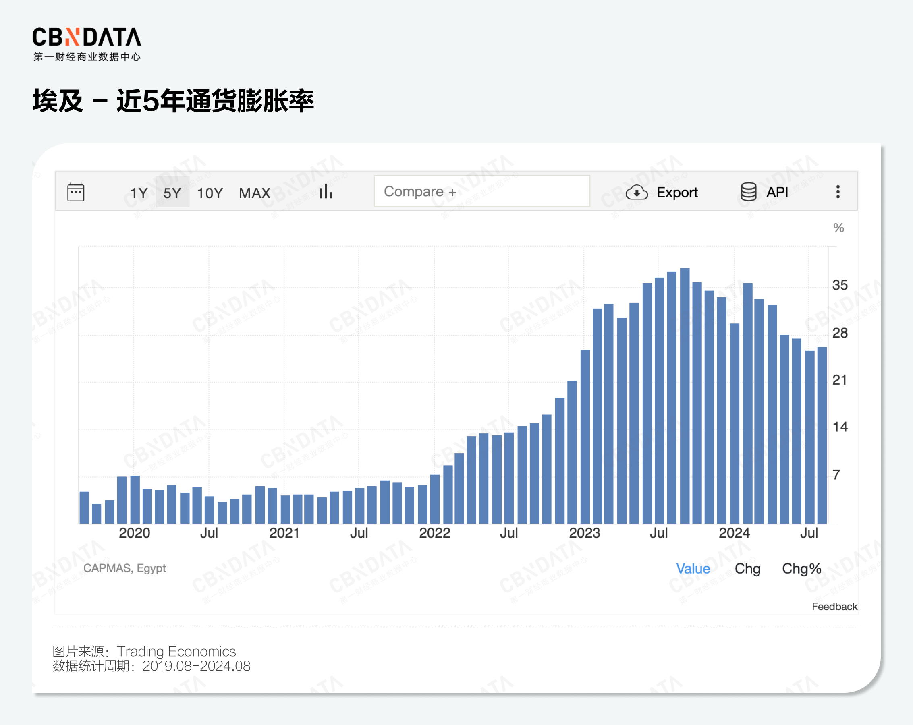Click the API text button

(x=777, y=193)
